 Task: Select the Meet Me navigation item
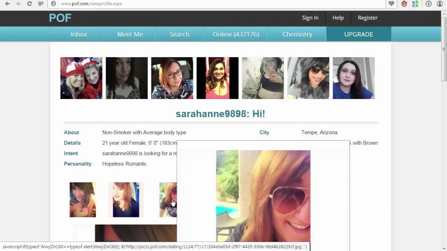click(130, 34)
